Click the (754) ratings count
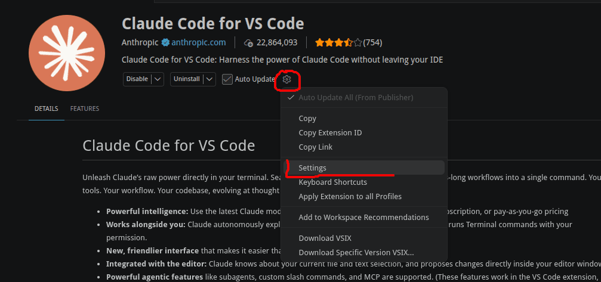Viewport: 601px width, 282px height. (x=372, y=42)
